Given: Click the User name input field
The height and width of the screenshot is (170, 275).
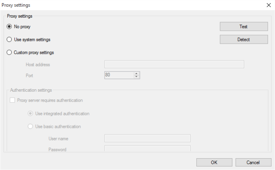Looking at the screenshot, I should click(x=147, y=138).
